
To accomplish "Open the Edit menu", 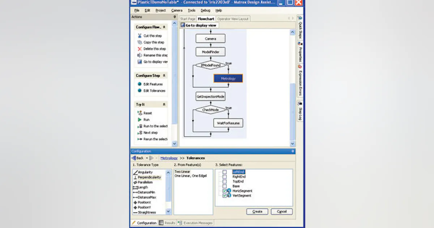I will point(148,10).
